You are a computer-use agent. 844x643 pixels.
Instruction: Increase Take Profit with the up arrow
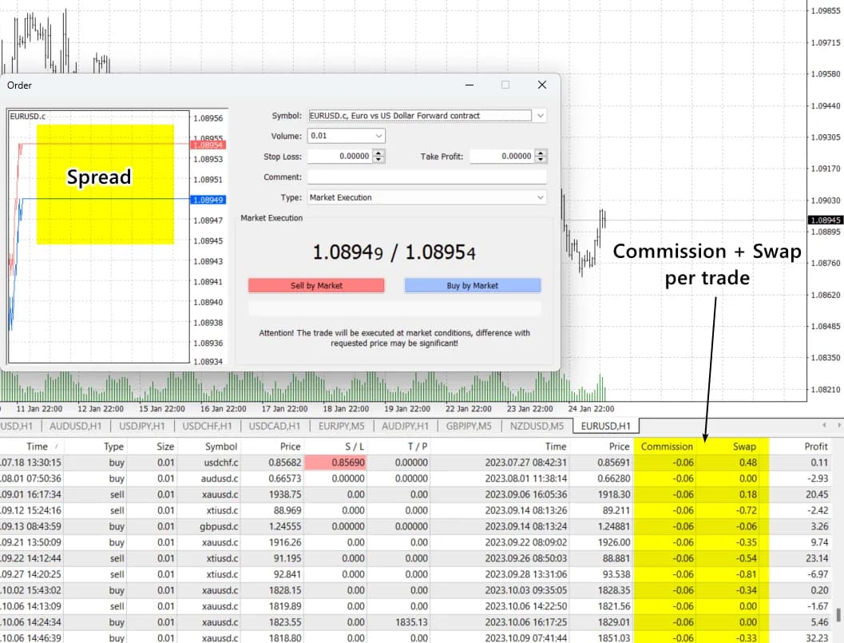pos(541,153)
